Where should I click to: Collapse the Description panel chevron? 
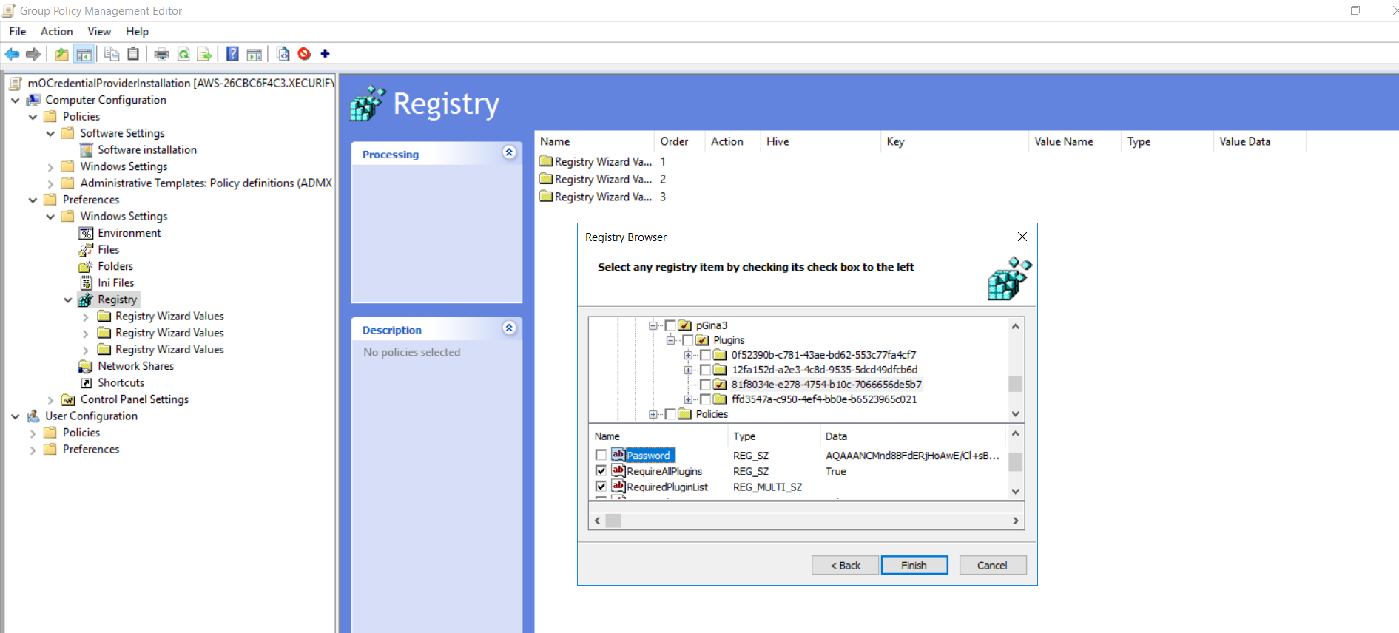(x=509, y=328)
